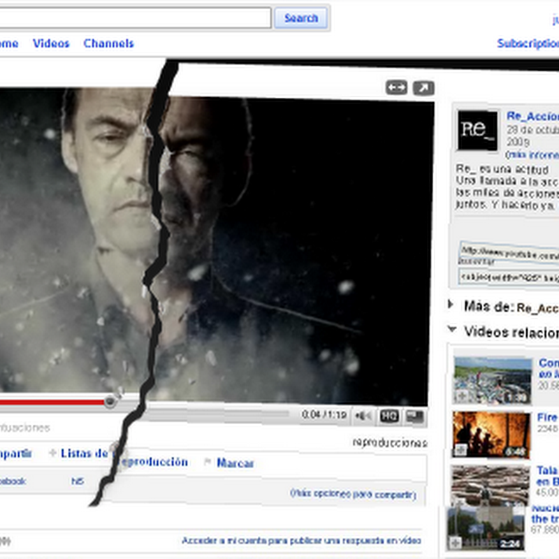The height and width of the screenshot is (559, 559).
Task: Open the Re_ channel avatar
Action: [477, 130]
